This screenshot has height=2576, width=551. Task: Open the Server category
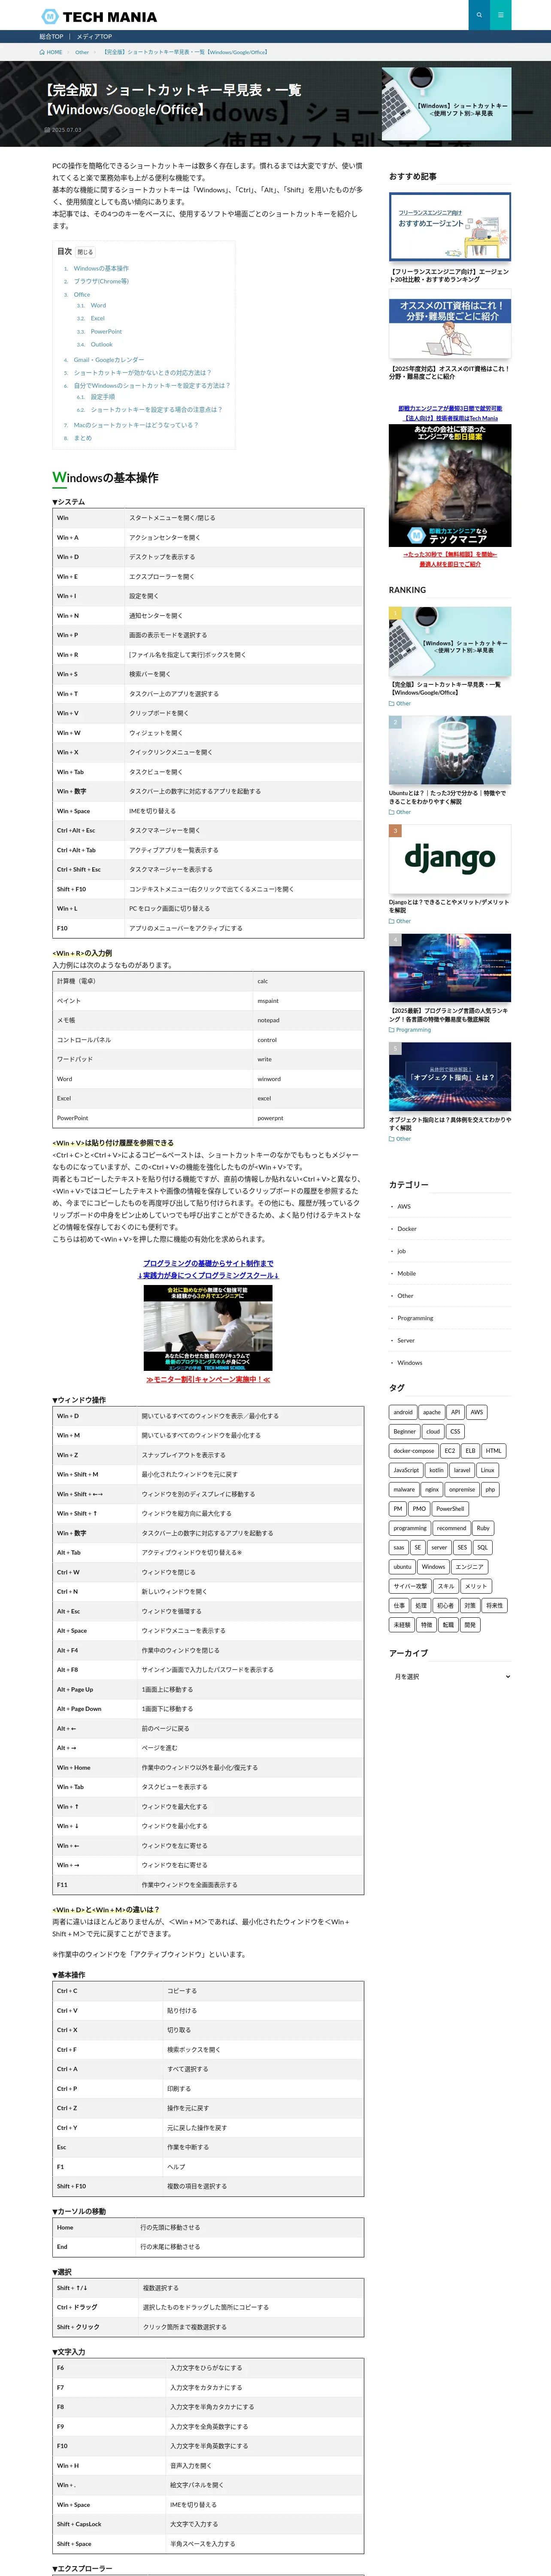[x=406, y=1340]
